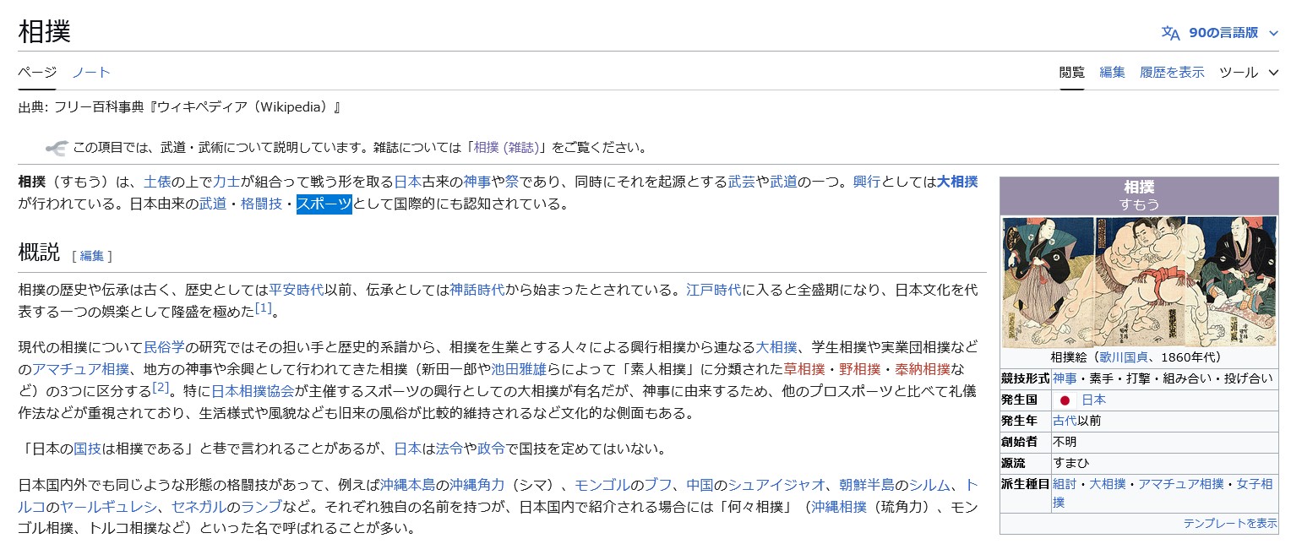Open the 神事 link in intro paragraph

[x=477, y=181]
